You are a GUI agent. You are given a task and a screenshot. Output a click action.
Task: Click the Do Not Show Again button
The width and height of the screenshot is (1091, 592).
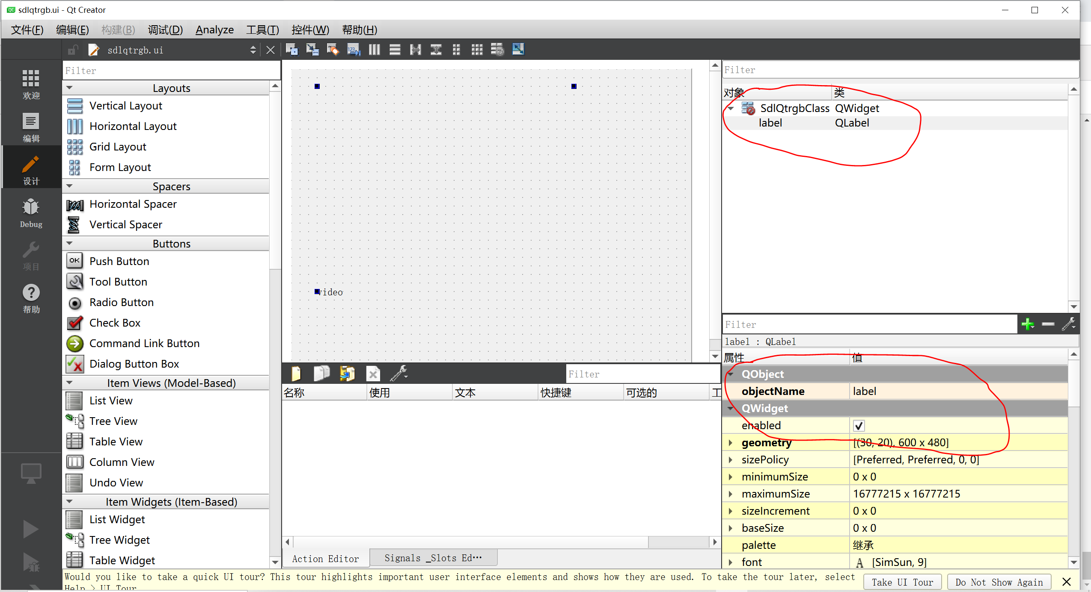click(x=999, y=582)
